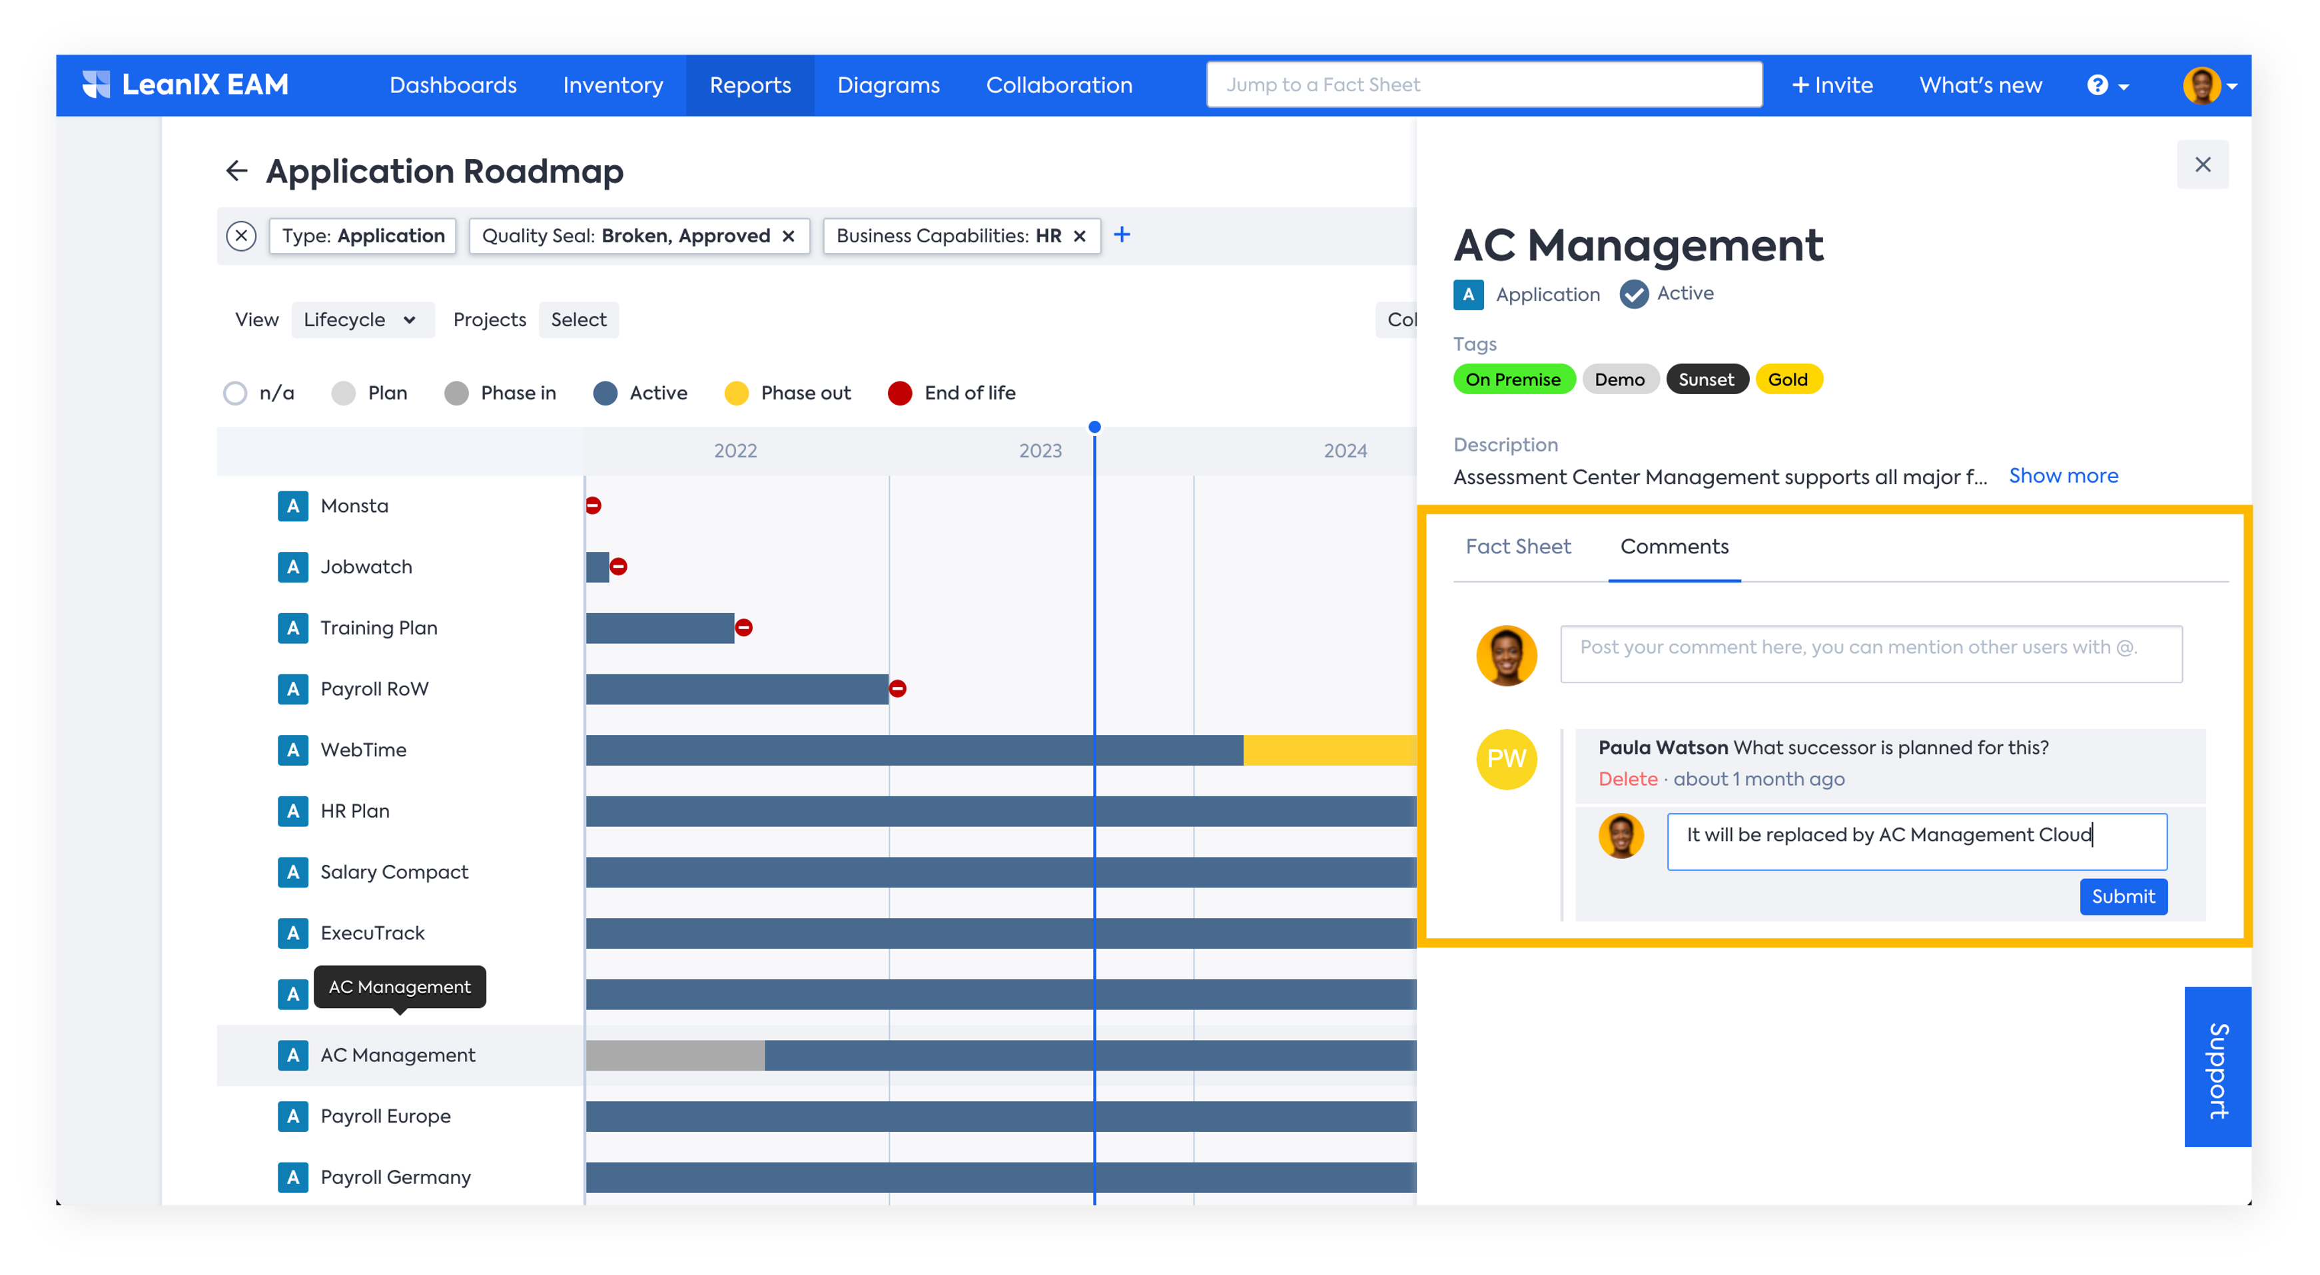The height and width of the screenshot is (1275, 2320).
Task: Submit the reply comment
Action: (2123, 897)
